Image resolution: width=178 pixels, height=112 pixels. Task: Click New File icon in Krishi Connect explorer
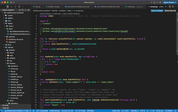[20, 10]
